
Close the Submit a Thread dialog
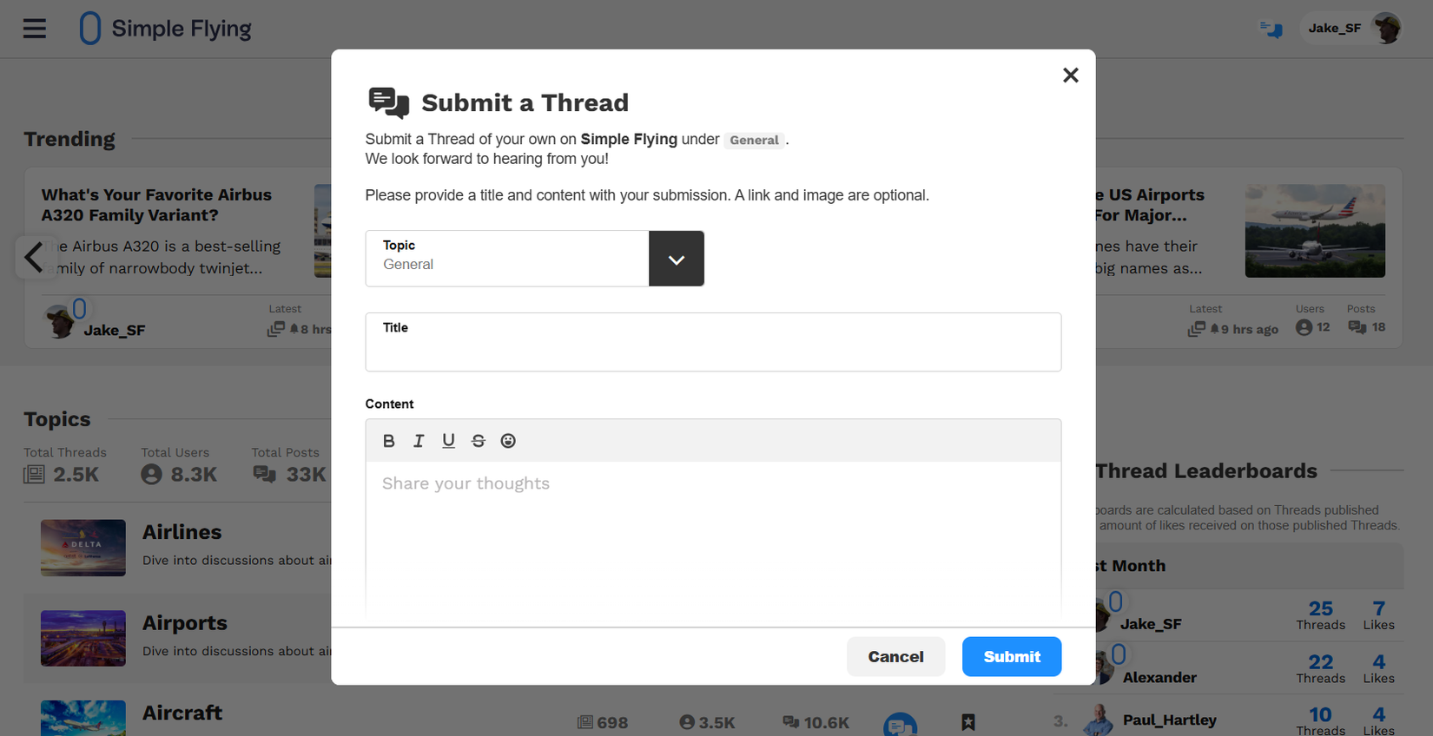(1070, 76)
